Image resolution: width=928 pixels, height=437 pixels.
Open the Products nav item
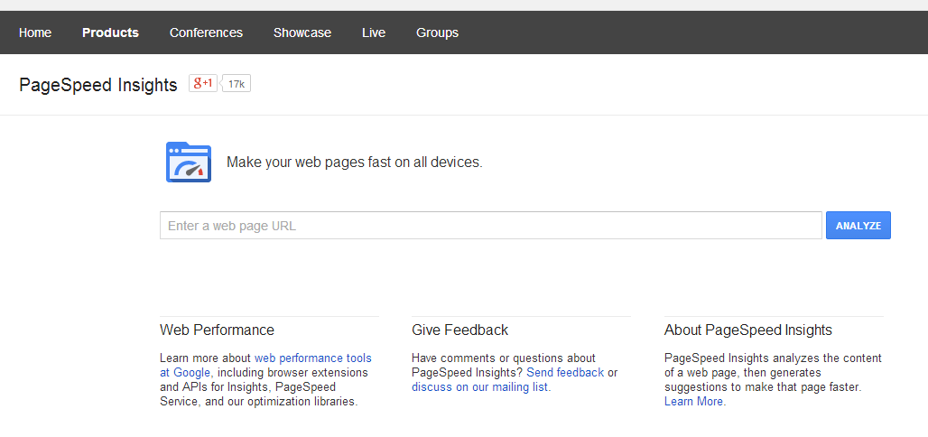tap(111, 33)
